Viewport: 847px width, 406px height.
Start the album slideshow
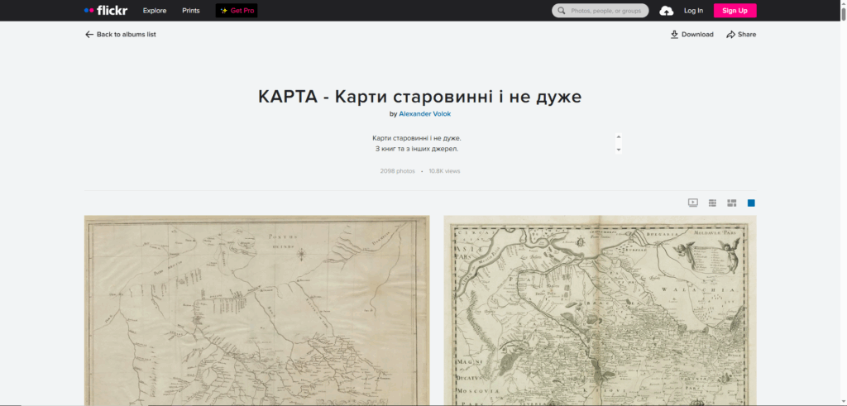[x=693, y=203]
